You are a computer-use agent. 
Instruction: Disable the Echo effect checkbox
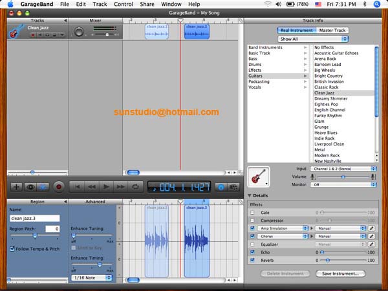point(252,252)
